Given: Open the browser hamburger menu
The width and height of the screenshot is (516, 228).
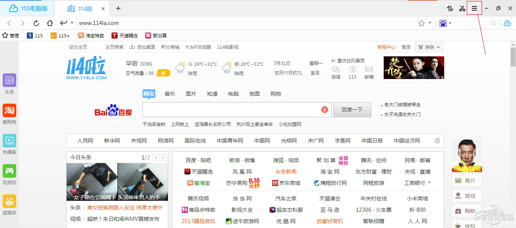Looking at the screenshot, I should 474,8.
